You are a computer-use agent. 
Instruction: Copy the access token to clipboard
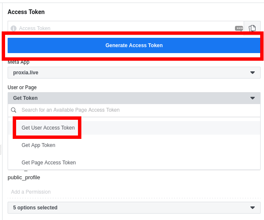tap(252, 28)
